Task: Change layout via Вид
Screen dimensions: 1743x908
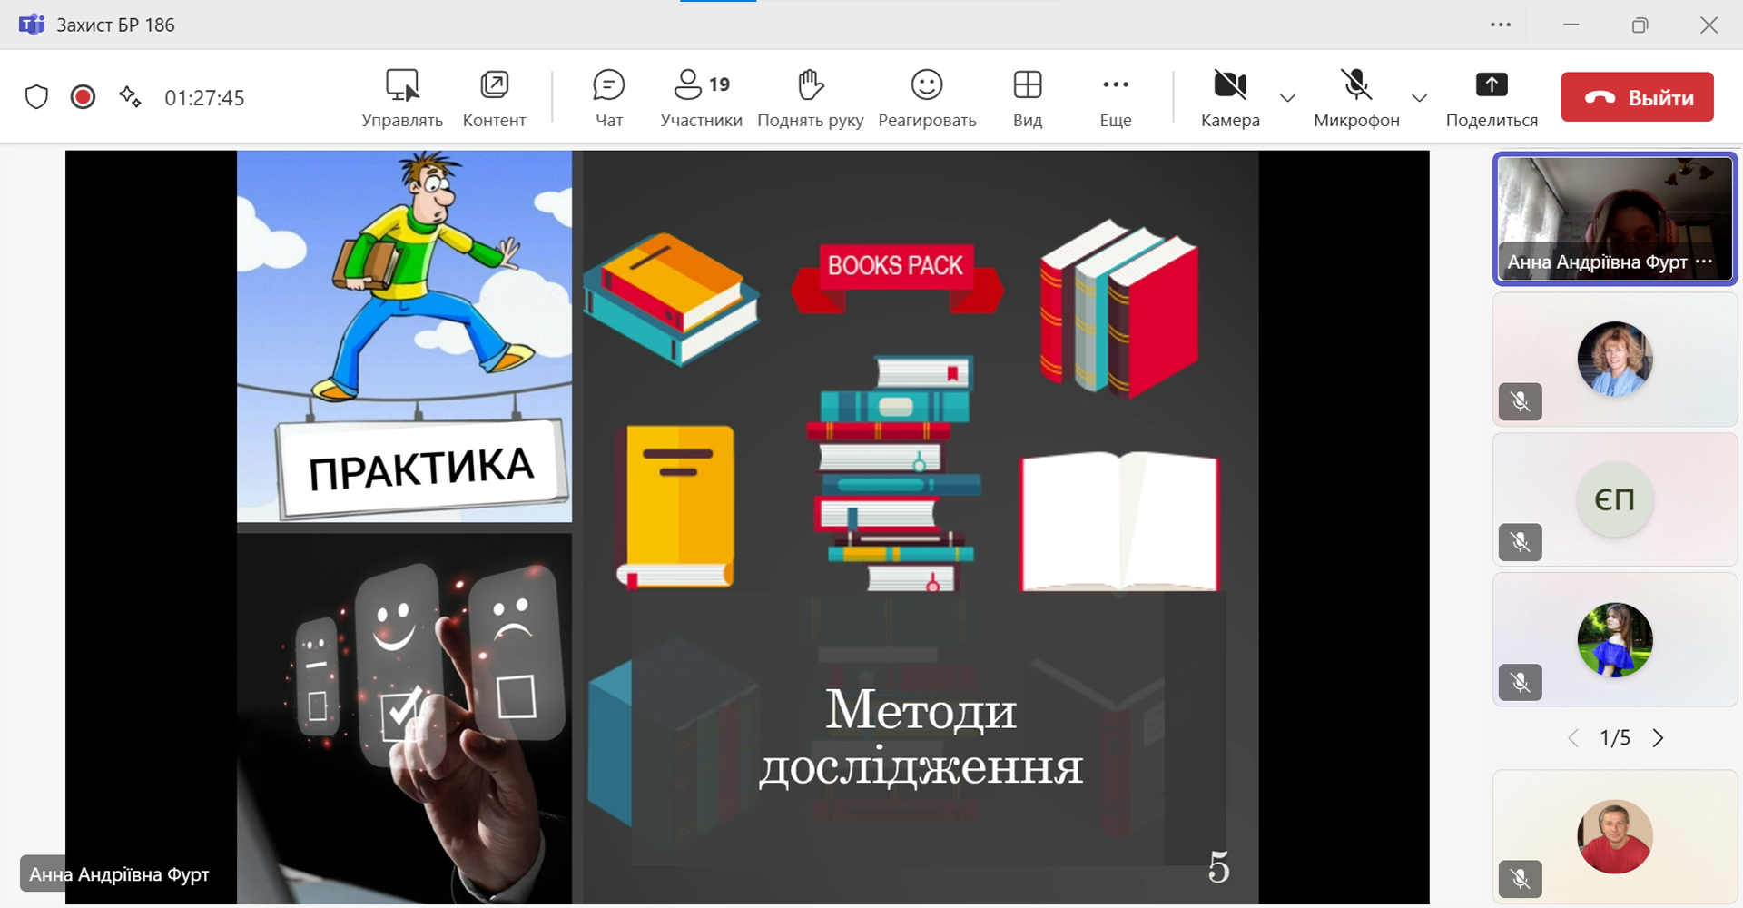Action: [1027, 97]
